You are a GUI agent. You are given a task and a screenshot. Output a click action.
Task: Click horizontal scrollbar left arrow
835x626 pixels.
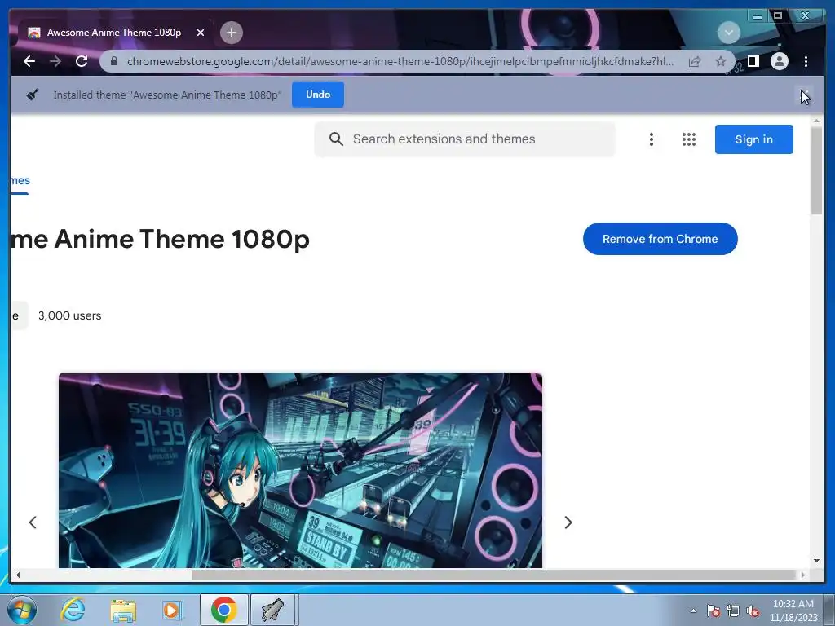(x=18, y=575)
